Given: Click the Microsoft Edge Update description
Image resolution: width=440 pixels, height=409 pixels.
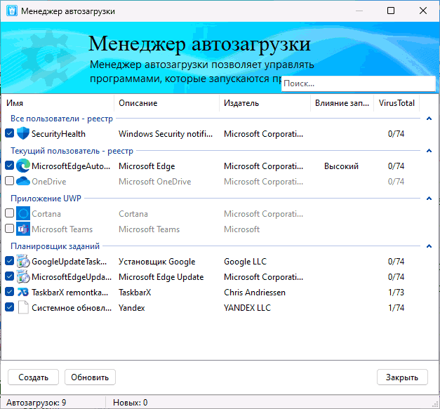Looking at the screenshot, I should point(161,277).
